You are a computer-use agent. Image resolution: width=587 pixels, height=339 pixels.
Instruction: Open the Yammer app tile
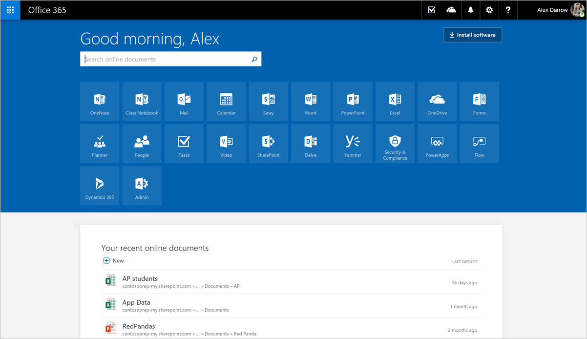tap(353, 144)
